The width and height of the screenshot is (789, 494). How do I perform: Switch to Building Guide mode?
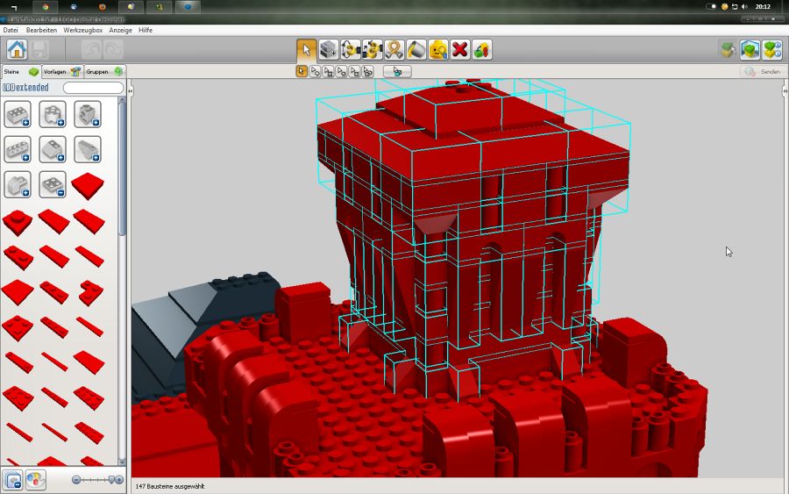click(x=771, y=50)
